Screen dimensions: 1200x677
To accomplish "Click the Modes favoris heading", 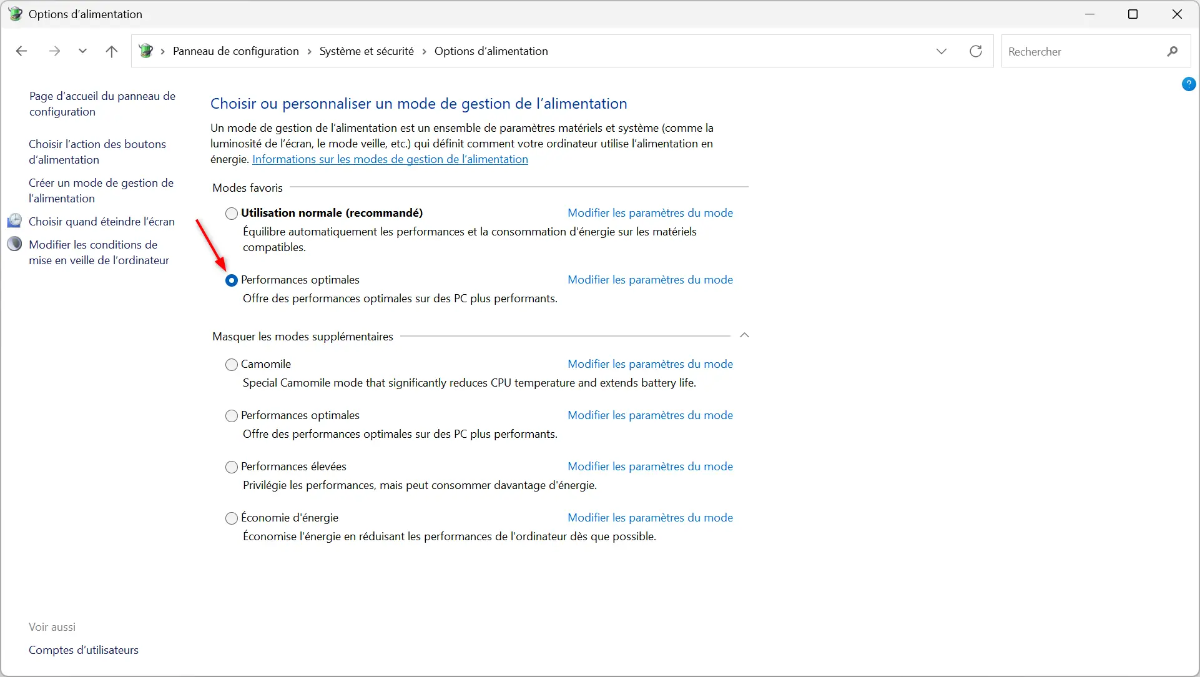I will point(247,187).
